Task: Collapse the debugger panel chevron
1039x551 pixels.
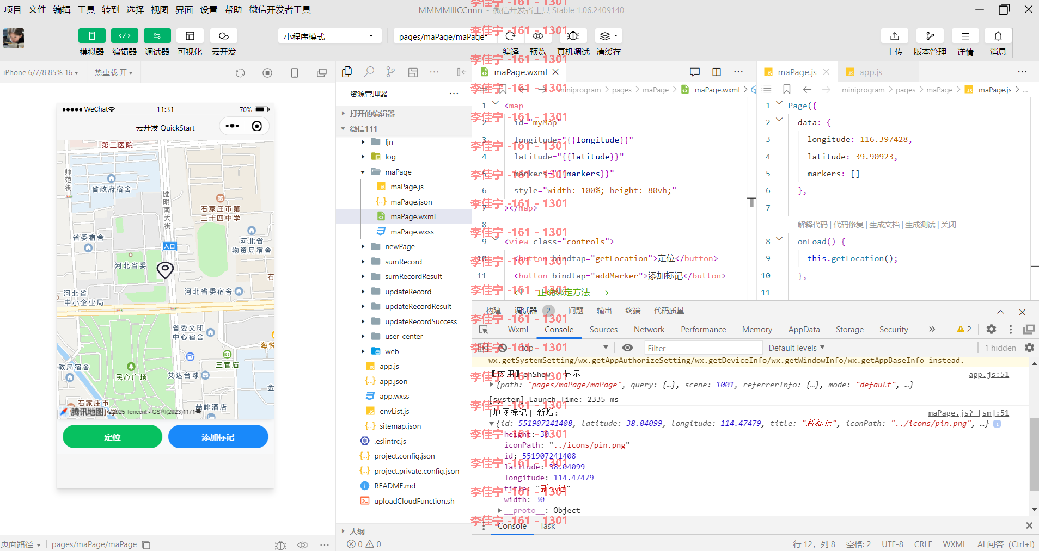Action: click(x=1000, y=312)
